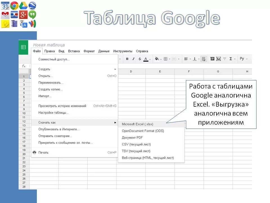Click the Google+ icon in the collage
270x203 pixels.
pos(23,15)
